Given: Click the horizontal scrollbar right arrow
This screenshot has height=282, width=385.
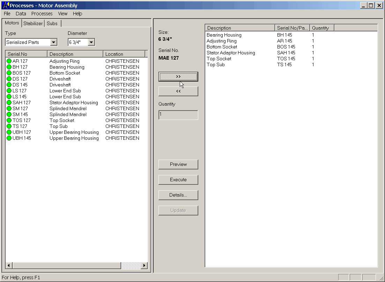Looking at the screenshot, I should (144, 265).
